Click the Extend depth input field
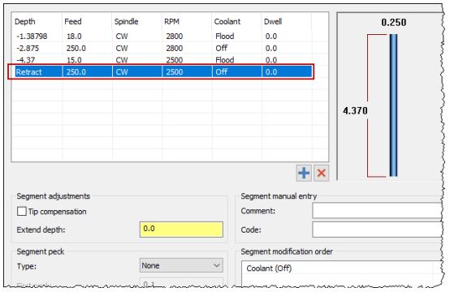This screenshot has height=292, width=450. click(x=181, y=230)
